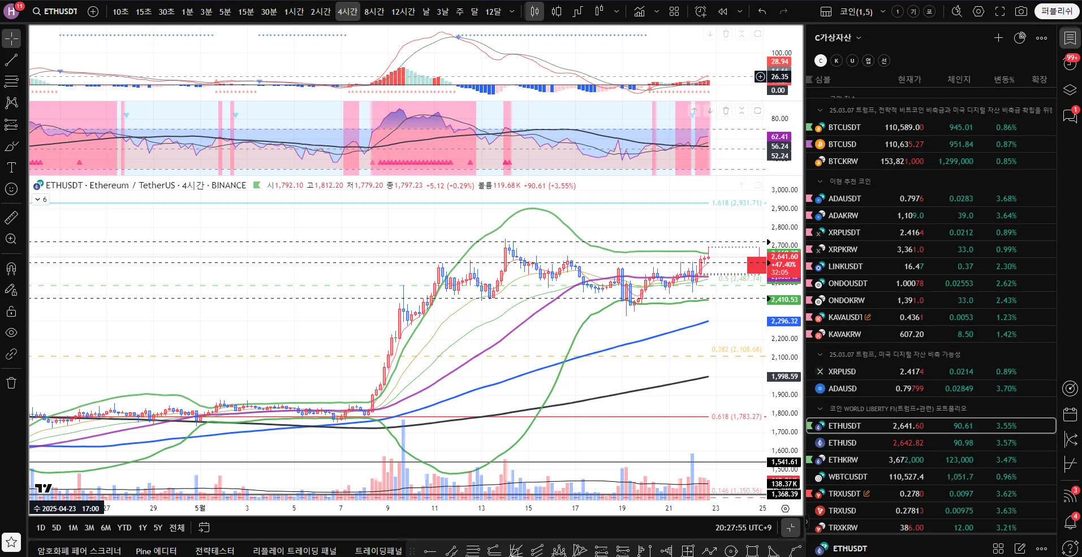Open the quick search lightning icon
The height and width of the screenshot is (557, 1082).
(957, 11)
